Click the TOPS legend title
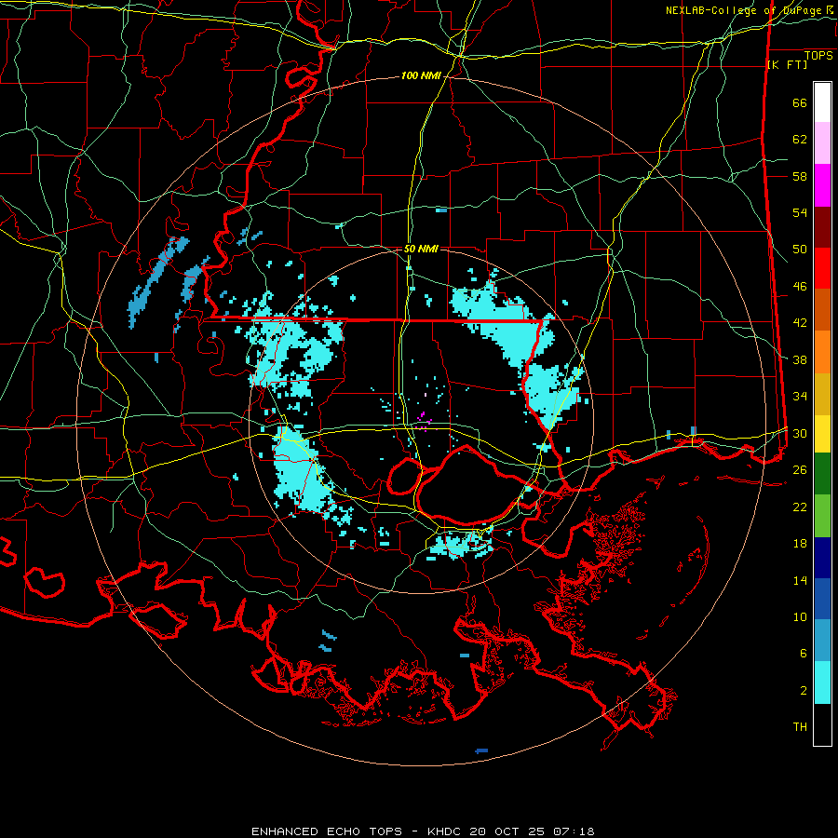The width and height of the screenshot is (838, 838). pos(818,56)
